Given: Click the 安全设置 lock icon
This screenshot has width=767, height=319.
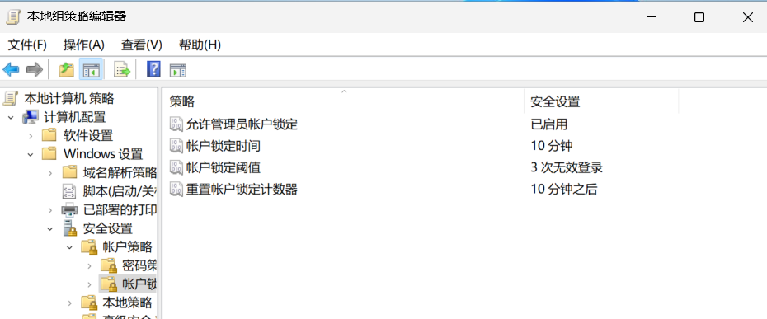Looking at the screenshot, I should point(70,228).
